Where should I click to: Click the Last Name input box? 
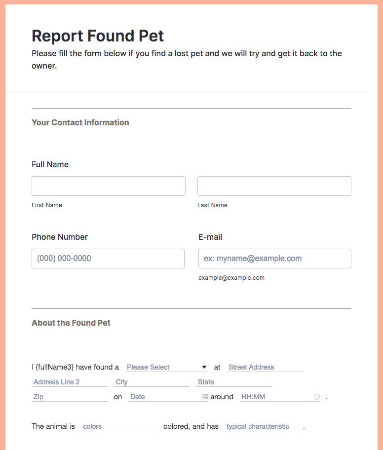(x=274, y=186)
